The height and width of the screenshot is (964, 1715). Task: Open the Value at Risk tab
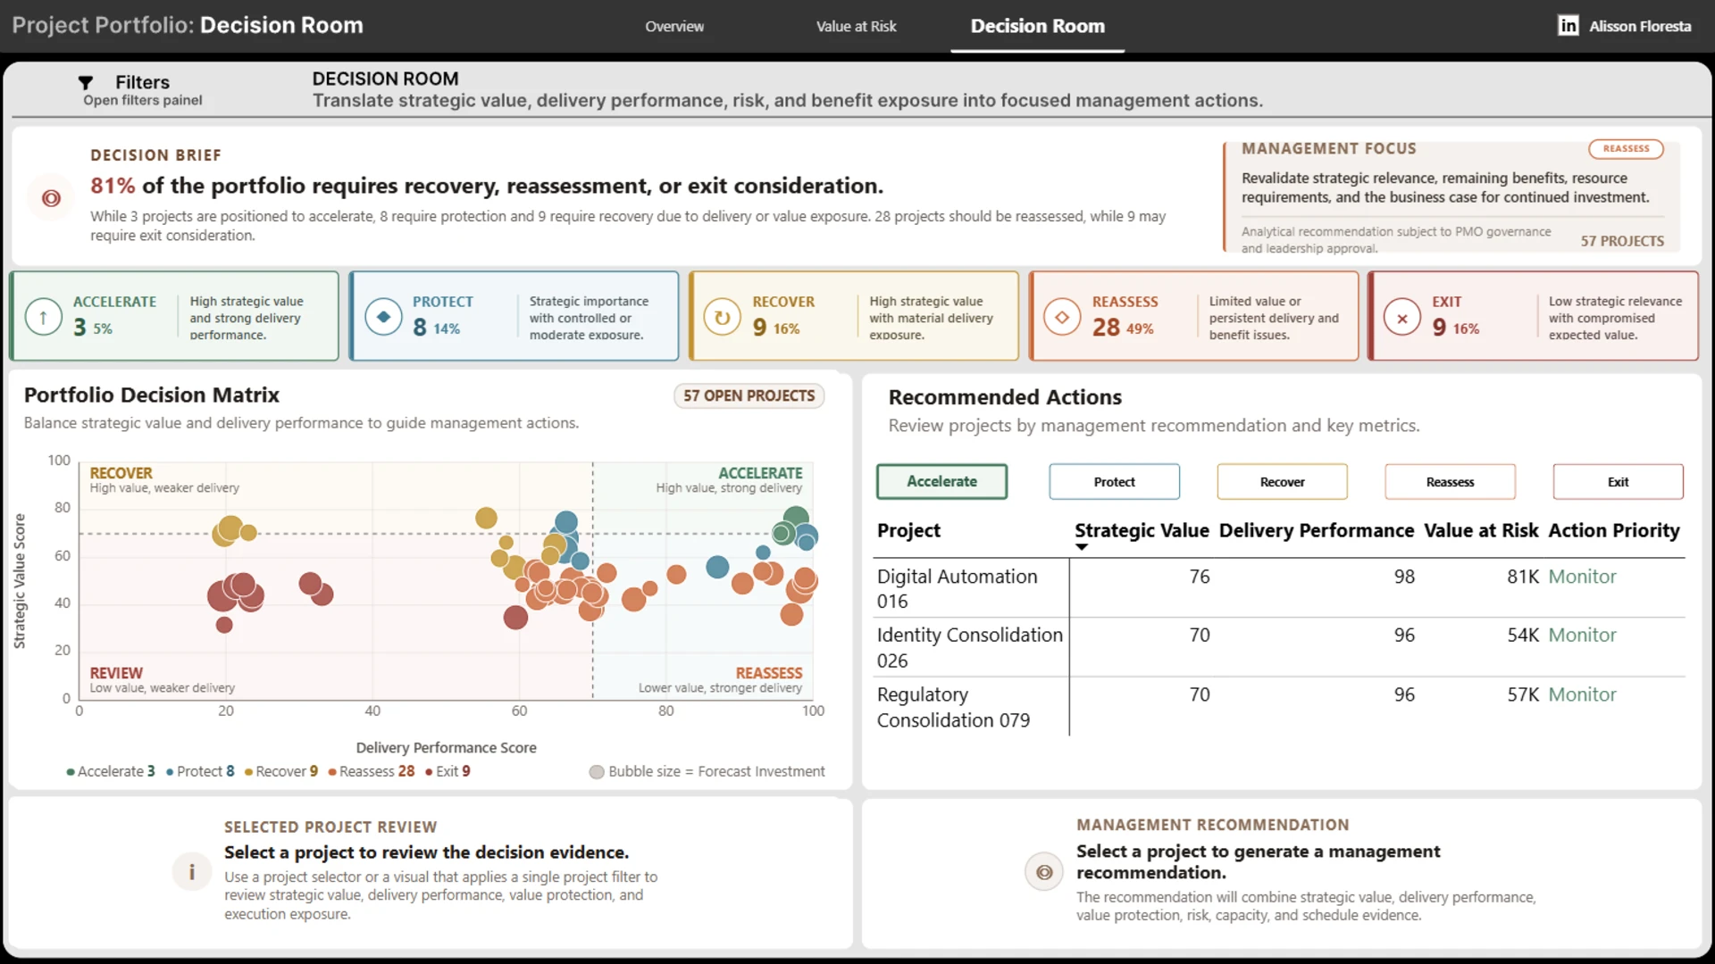coord(856,27)
